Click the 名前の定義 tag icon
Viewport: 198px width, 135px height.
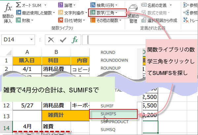tap(144, 5)
